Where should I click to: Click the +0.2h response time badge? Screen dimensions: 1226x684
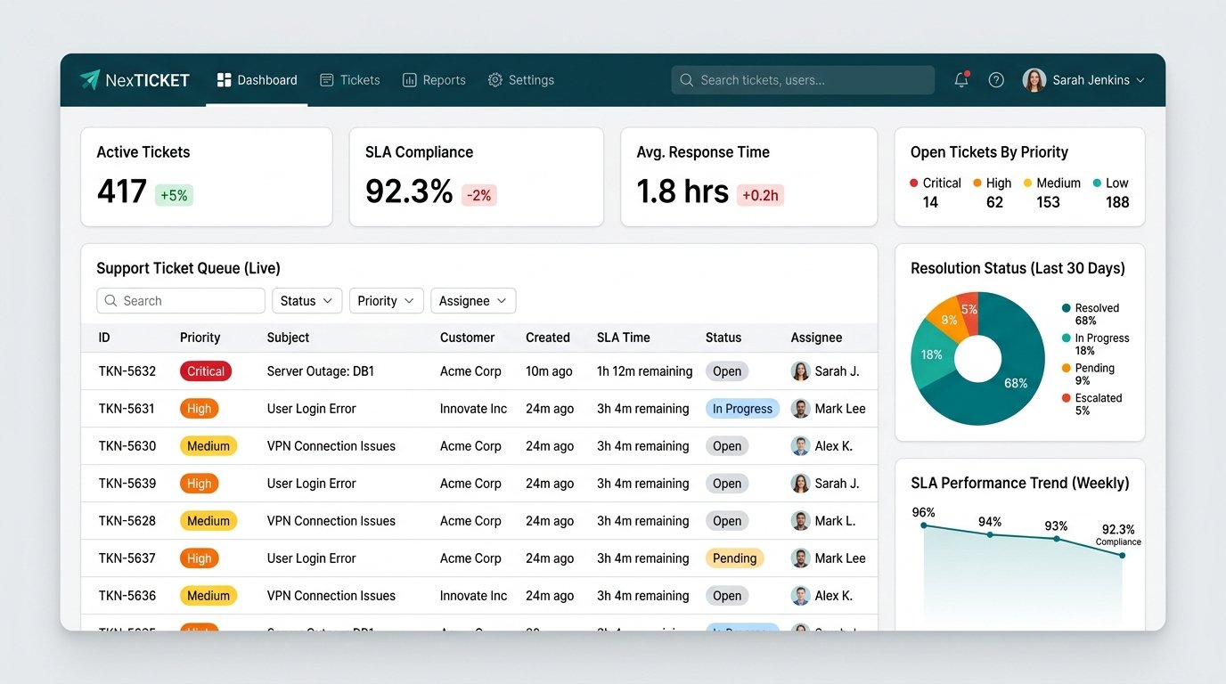click(760, 195)
